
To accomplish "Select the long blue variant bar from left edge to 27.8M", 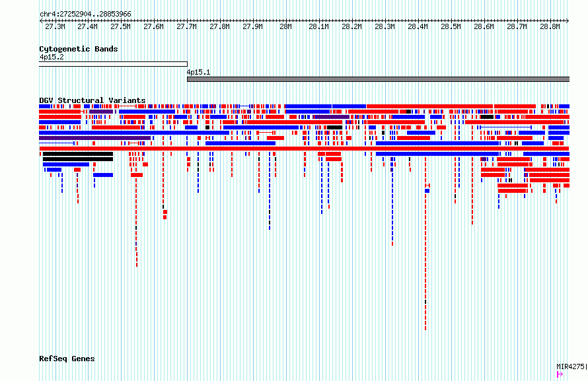I will tap(134, 133).
